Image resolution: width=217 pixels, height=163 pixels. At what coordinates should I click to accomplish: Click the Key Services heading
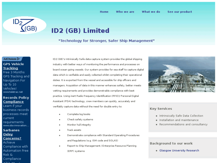coord(161,109)
